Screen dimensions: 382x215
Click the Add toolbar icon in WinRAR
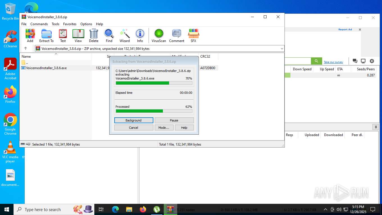tap(30, 36)
